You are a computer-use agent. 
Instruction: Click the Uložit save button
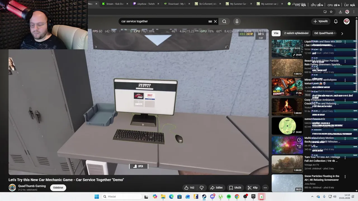coord(235,188)
